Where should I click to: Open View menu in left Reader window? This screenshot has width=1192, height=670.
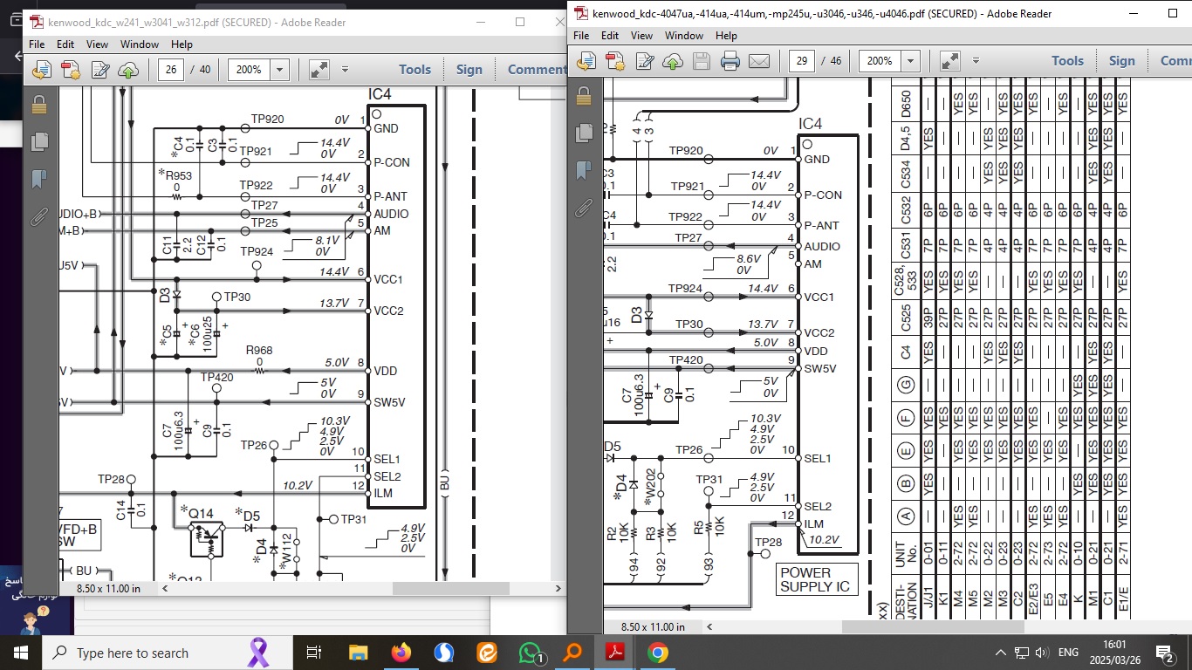pyautogui.click(x=97, y=44)
